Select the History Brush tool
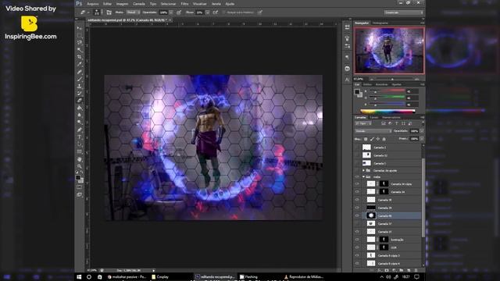The width and height of the screenshot is (500, 281). pos(80,93)
